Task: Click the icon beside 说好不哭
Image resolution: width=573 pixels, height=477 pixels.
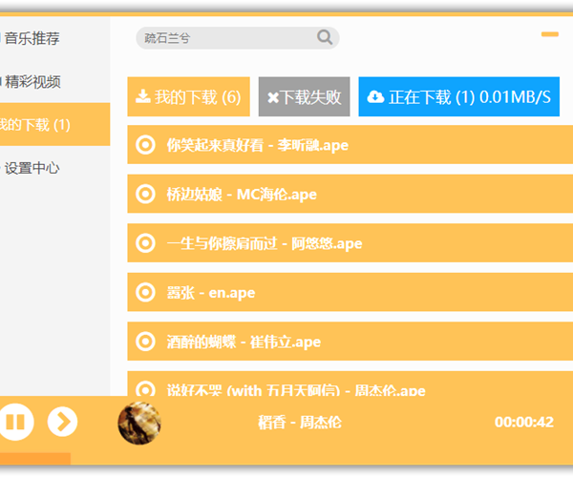Action: (x=145, y=388)
